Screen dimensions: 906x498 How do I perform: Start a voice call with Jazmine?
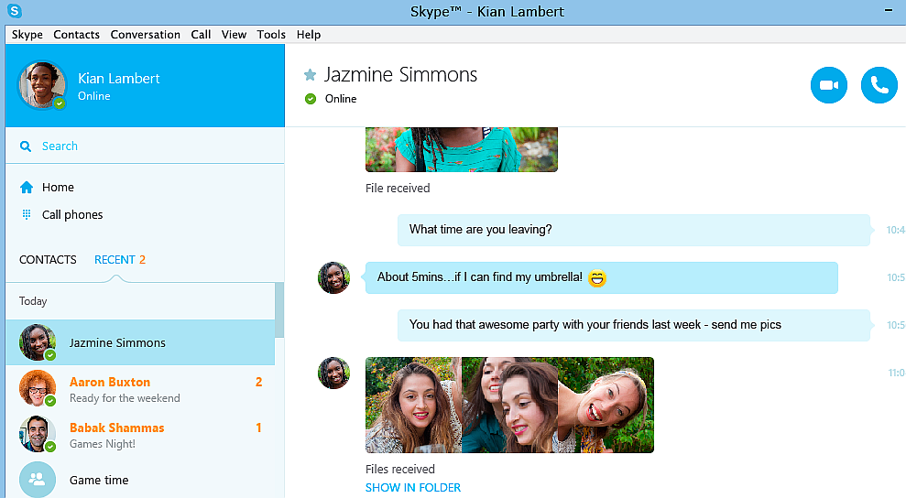879,85
